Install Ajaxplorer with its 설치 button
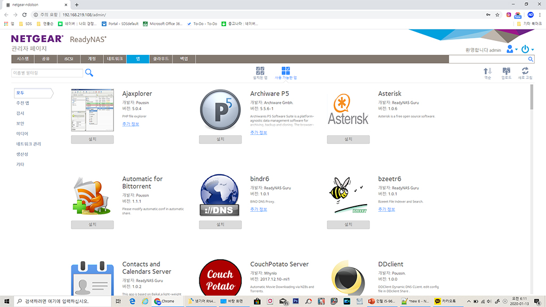The height and width of the screenshot is (307, 546). (x=92, y=139)
